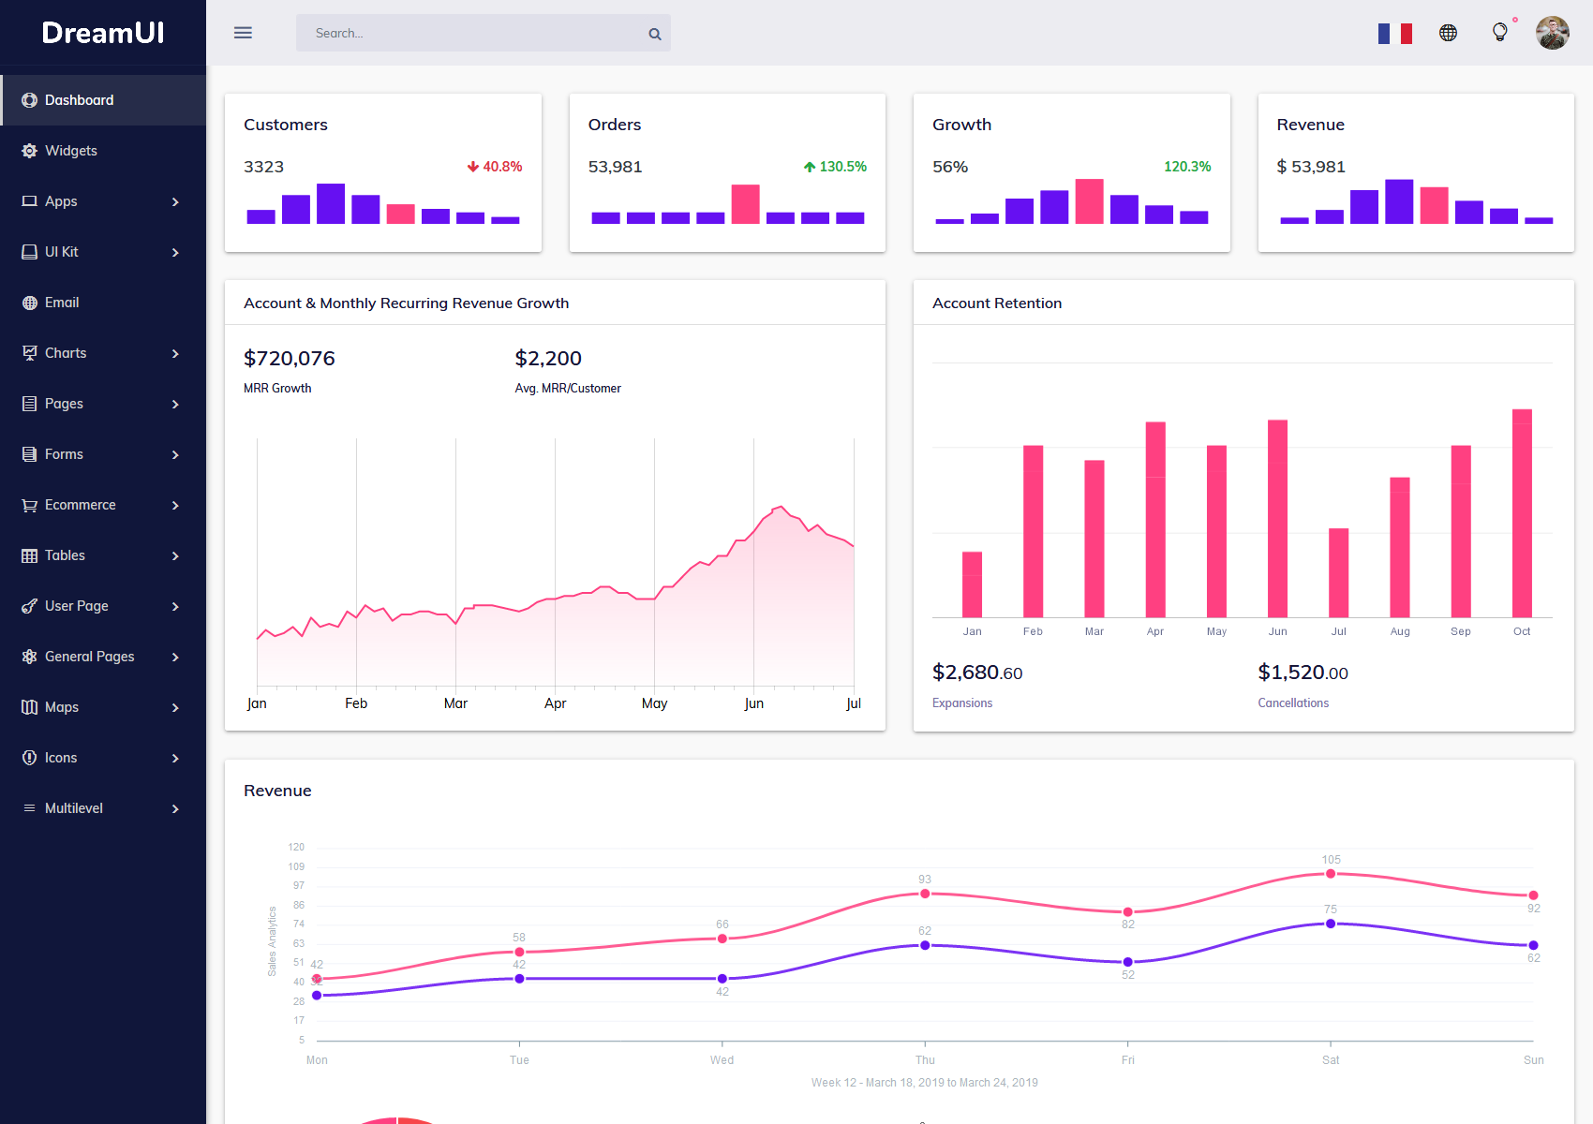Click the Cancellations link
The height and width of the screenshot is (1124, 1593).
point(1292,702)
